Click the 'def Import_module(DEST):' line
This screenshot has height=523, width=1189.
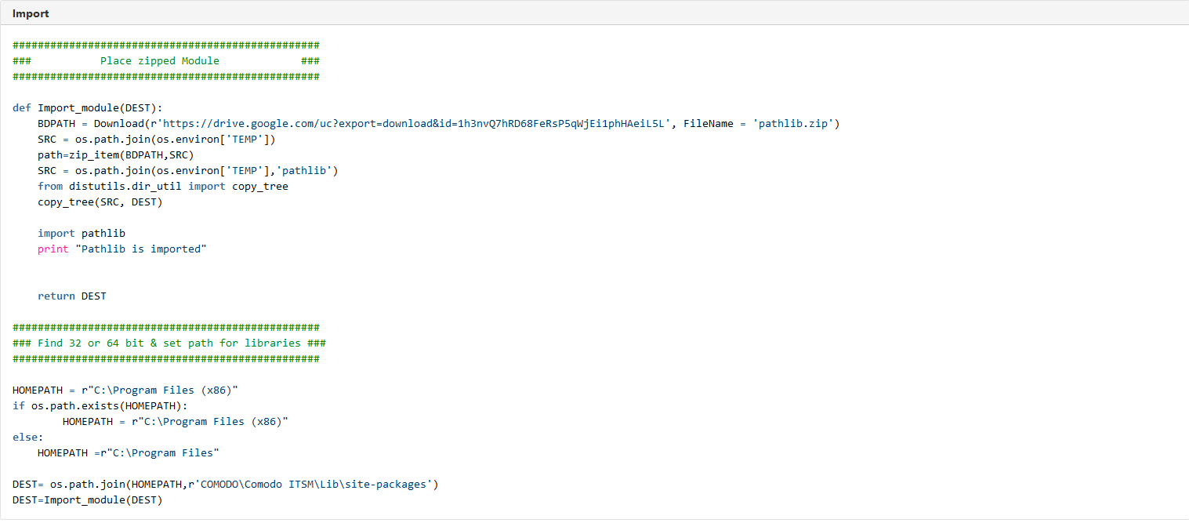88,107
